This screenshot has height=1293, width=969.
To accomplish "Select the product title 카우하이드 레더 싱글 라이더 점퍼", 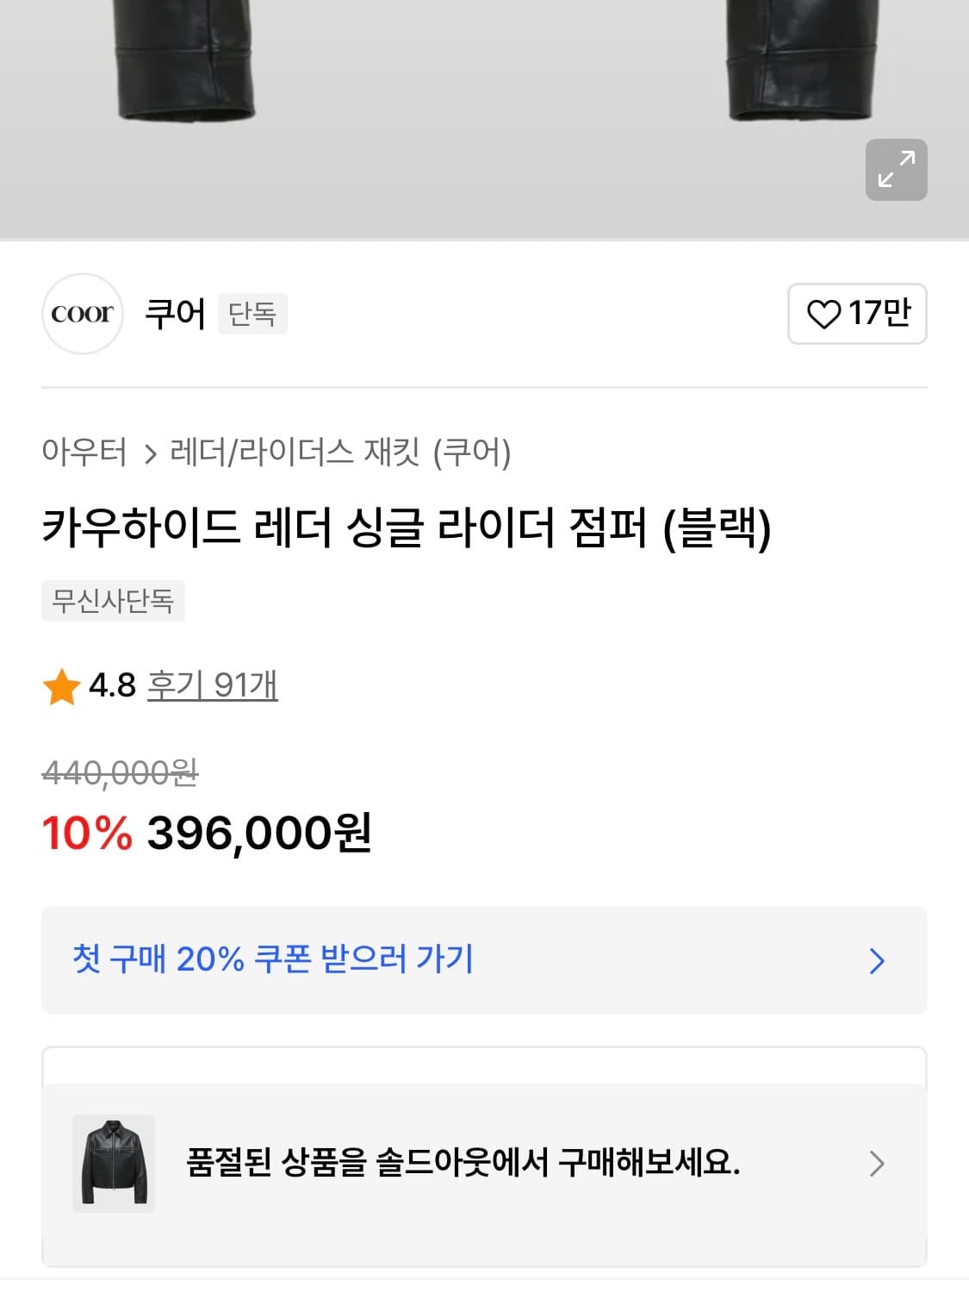I will tap(406, 528).
